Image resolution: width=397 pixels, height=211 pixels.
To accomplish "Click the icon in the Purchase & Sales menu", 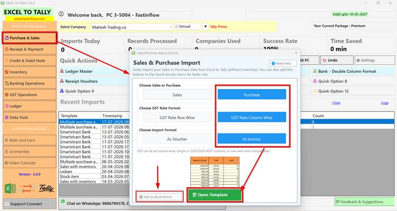I will pos(6,38).
